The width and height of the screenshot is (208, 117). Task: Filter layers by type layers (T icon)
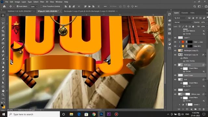[x=197, y=18]
